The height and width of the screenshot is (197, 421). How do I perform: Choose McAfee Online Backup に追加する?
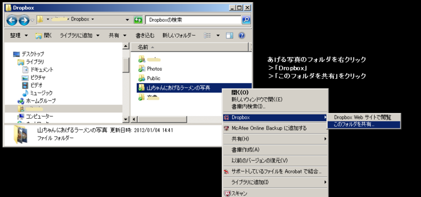pos(276,128)
